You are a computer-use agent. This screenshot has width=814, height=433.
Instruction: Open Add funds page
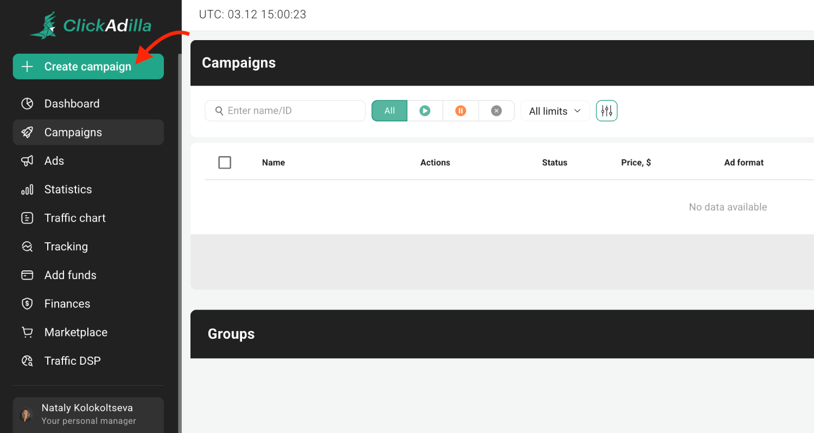[x=88, y=275]
